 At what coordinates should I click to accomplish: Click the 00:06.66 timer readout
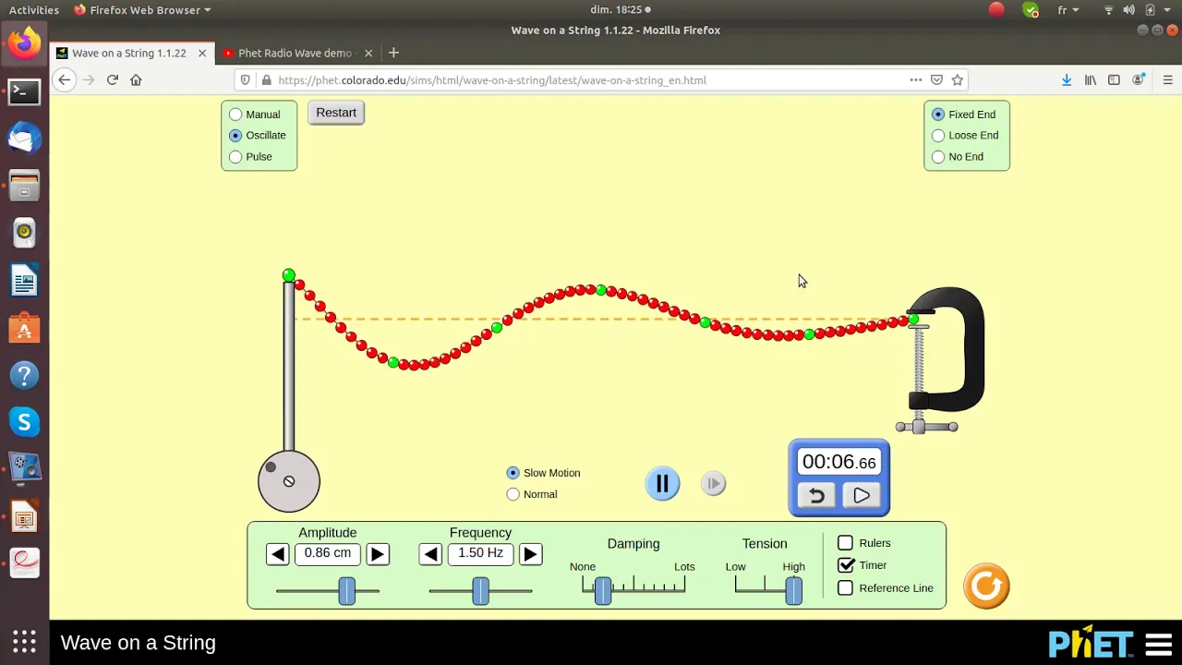click(838, 462)
